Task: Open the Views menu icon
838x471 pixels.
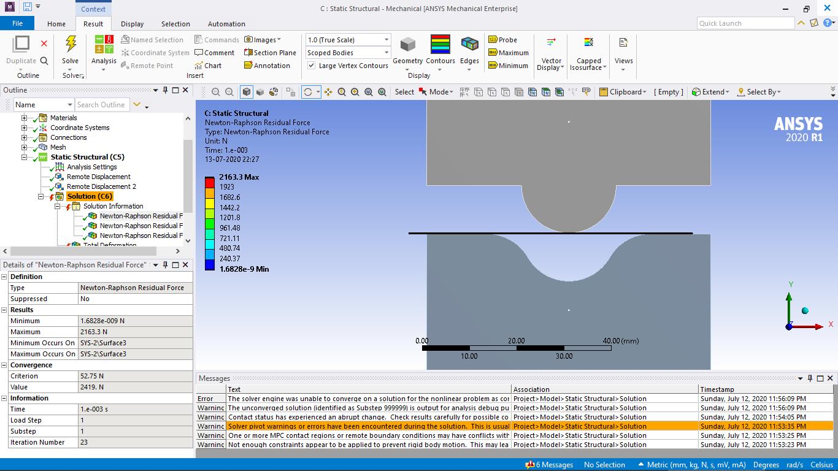Action: tap(623, 42)
